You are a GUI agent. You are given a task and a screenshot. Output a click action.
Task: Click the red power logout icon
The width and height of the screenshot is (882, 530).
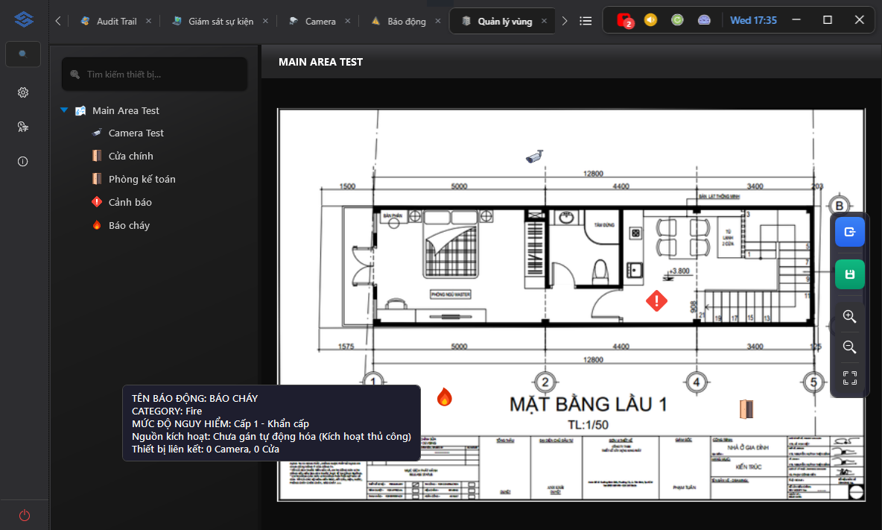point(24,515)
